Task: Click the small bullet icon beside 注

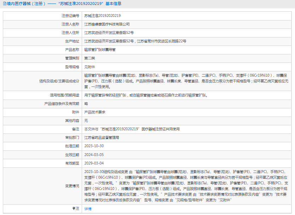Action: coord(74,208)
